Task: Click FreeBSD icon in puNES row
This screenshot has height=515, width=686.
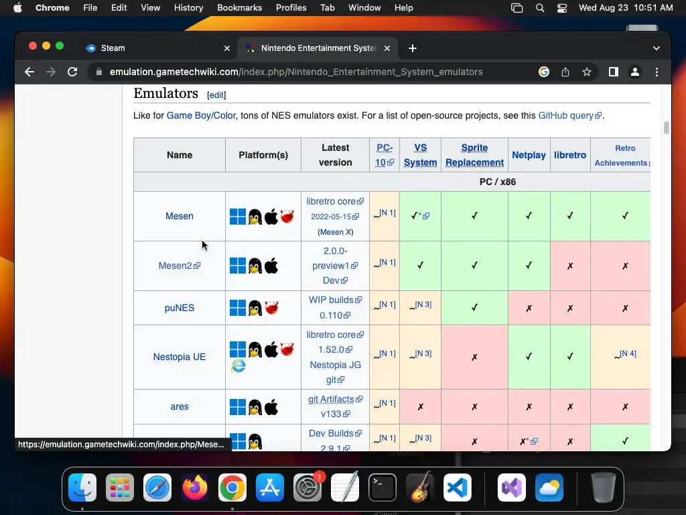Action: coord(272,307)
